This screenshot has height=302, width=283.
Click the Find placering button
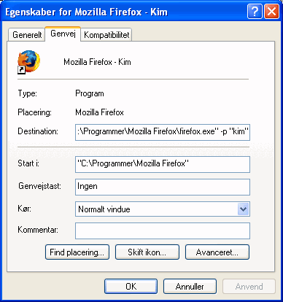(77, 252)
